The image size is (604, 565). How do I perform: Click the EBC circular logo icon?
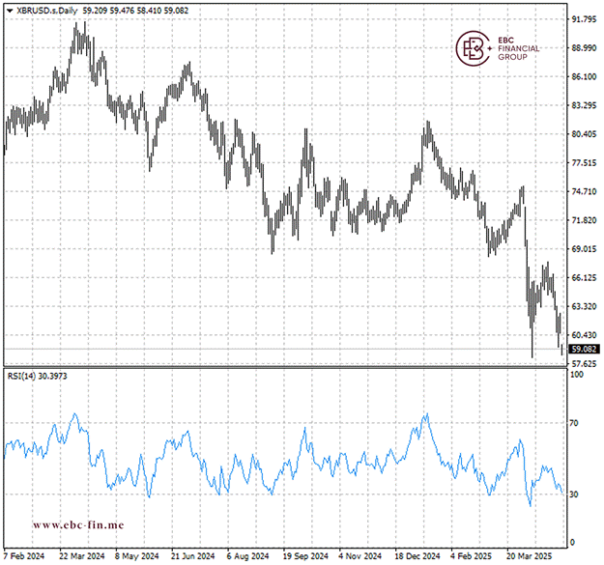pyautogui.click(x=474, y=49)
